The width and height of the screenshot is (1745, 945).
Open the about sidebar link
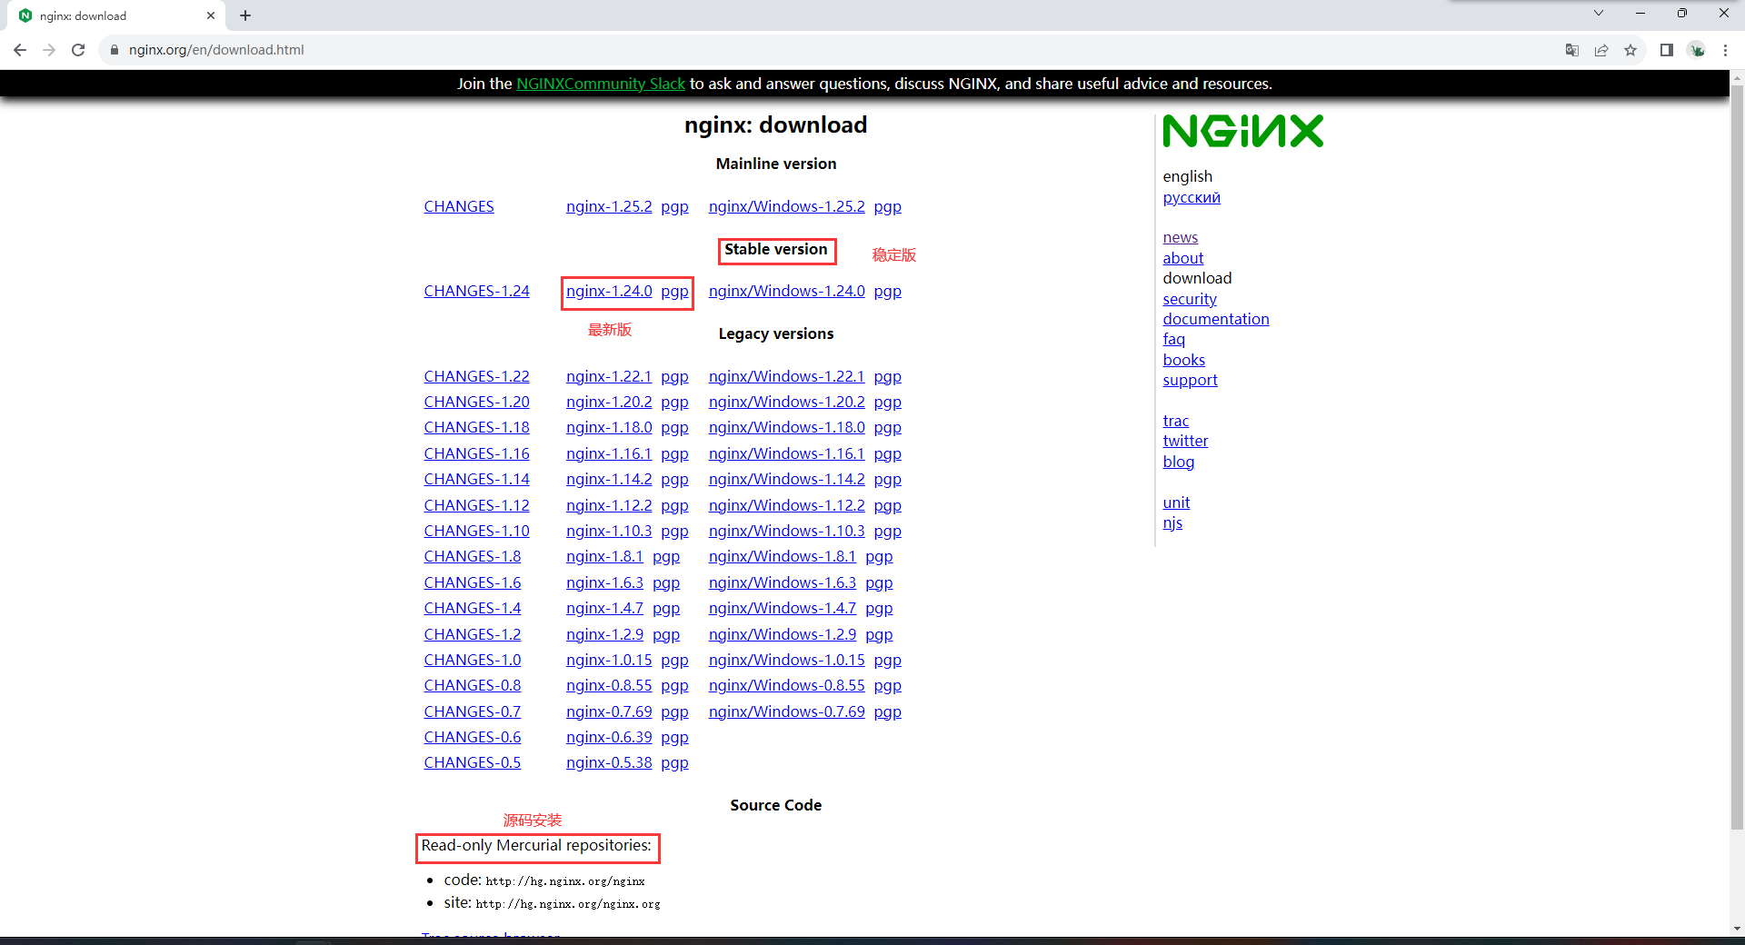coord(1183,258)
